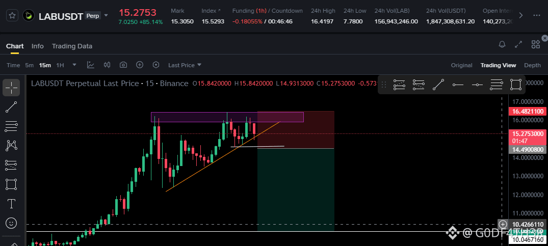Click the red 16.4821100 stop price label
The image size is (548, 246).
(x=528, y=112)
